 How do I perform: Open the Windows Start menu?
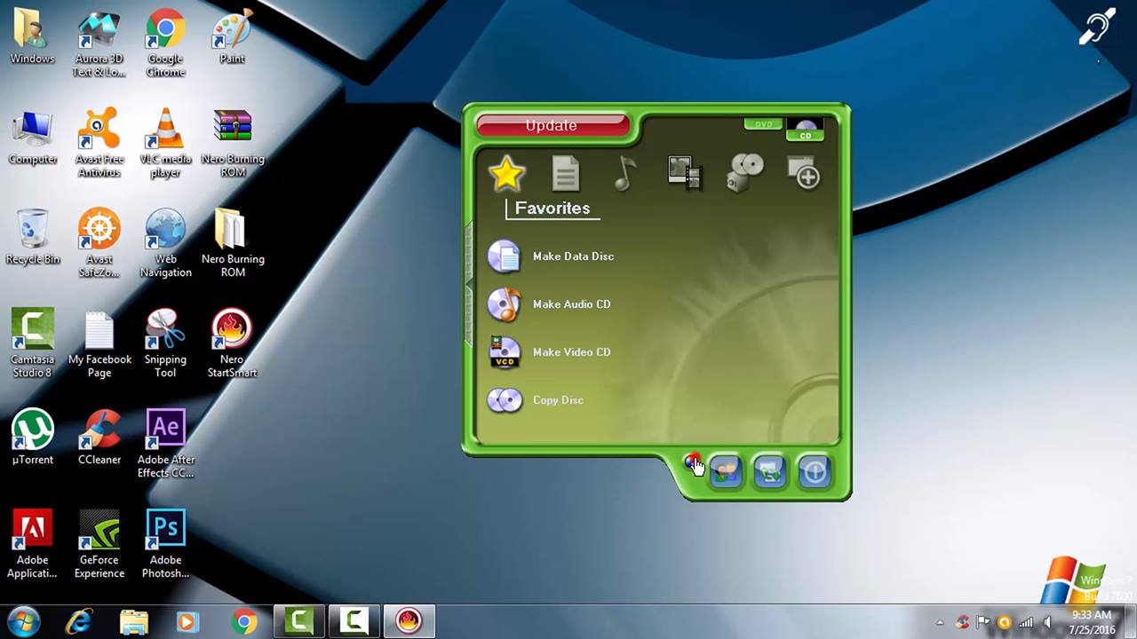click(x=24, y=621)
